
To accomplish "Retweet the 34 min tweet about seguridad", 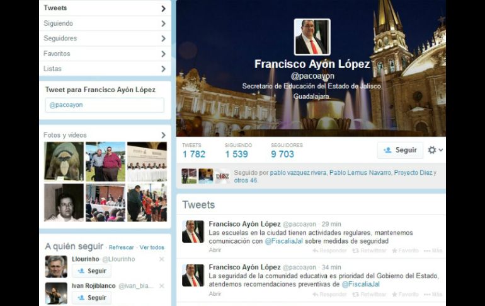I will 369,294.
